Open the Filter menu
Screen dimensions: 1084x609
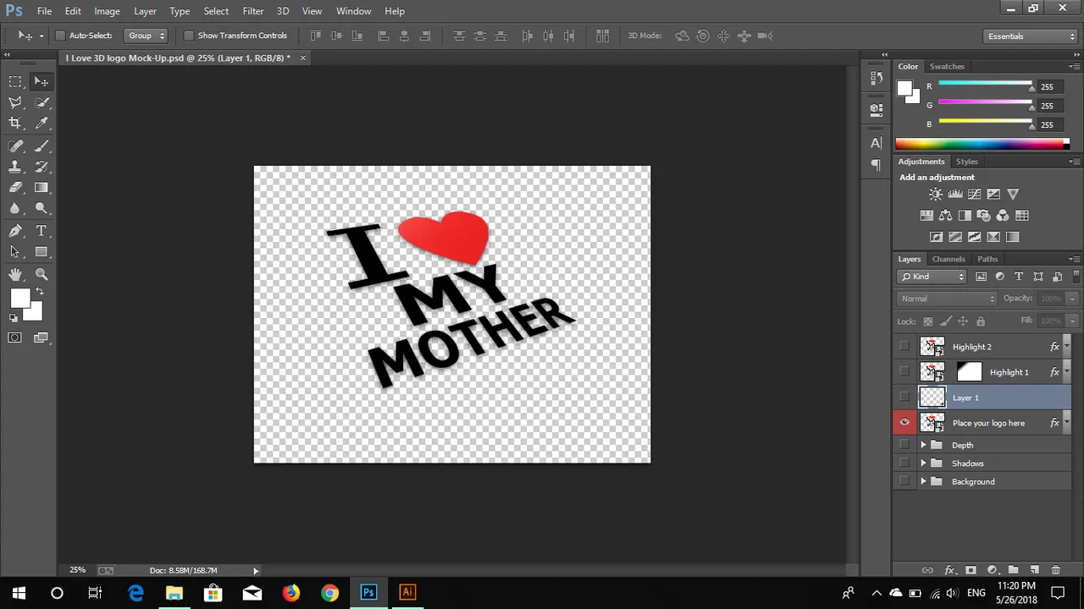click(x=252, y=11)
